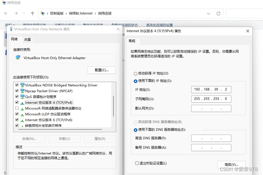Open 网络和 Internet breadcrumb
Screen dimensions: 263x175
tap(81, 14)
